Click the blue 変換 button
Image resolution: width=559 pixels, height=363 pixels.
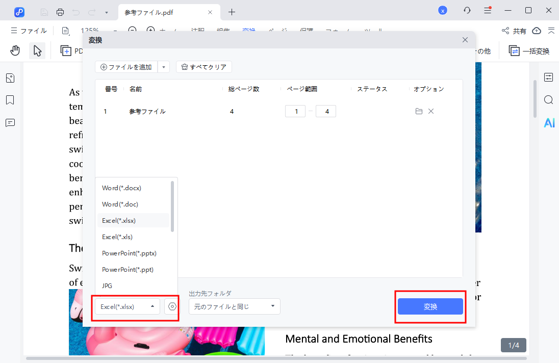[x=430, y=306]
